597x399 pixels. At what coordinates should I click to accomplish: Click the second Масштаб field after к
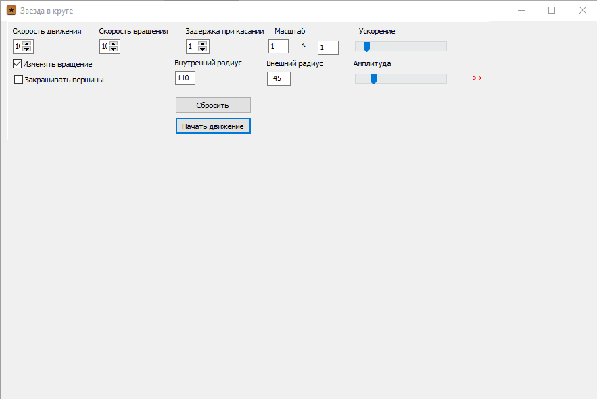click(328, 47)
